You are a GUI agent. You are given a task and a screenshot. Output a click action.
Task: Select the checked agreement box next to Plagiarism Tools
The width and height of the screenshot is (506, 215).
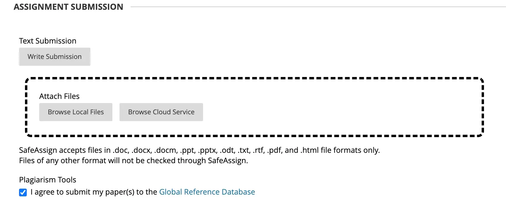[23, 192]
